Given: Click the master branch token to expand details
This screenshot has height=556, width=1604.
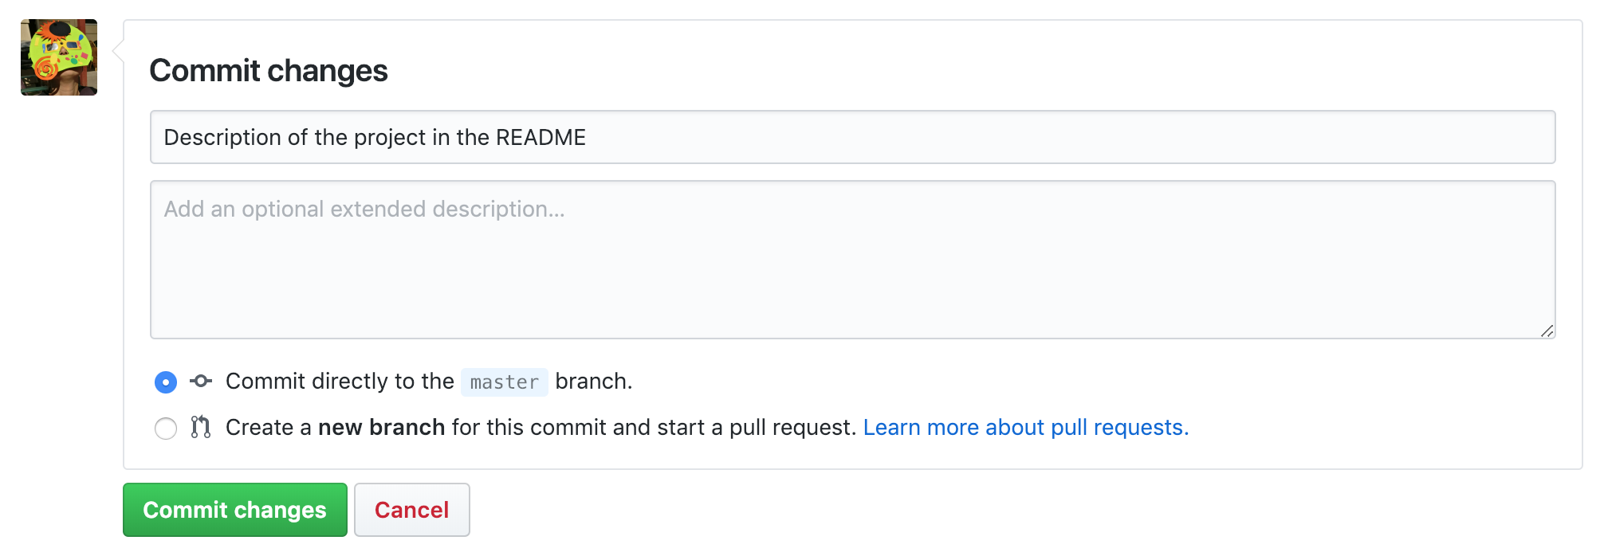Looking at the screenshot, I should click(x=503, y=382).
